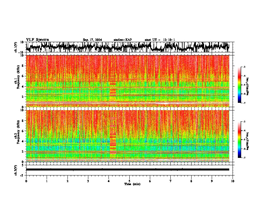Click the ch.2 color bar "log(PSD)" label
Viewport: 262px width, 203px height.
click(248, 141)
